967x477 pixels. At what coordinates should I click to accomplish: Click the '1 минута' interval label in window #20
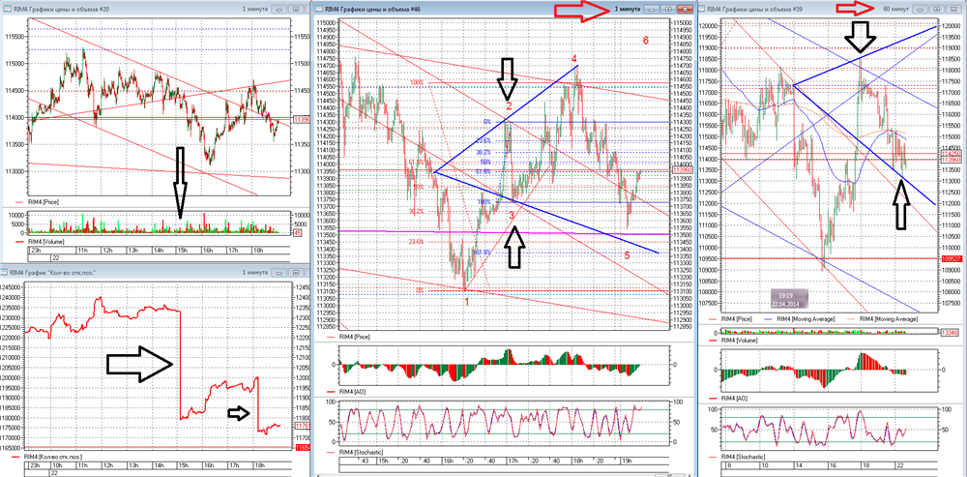tap(254, 10)
